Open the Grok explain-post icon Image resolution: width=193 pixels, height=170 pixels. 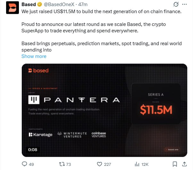click(x=176, y=4)
